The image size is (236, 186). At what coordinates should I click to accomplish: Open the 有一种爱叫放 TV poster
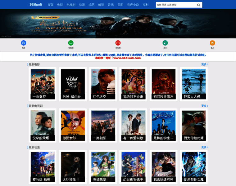click(133, 126)
